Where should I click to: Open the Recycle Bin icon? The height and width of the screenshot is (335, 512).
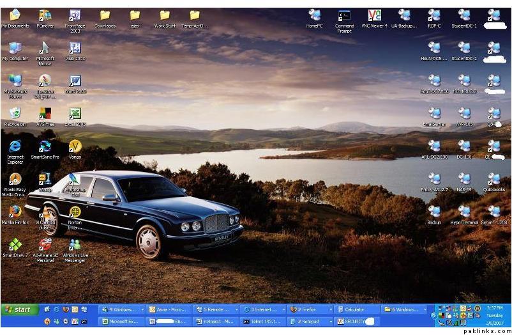coord(15,114)
